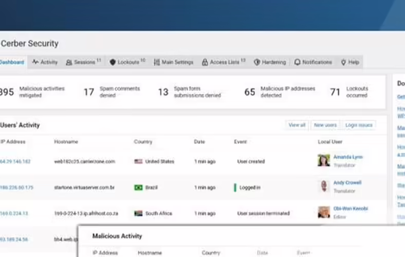Click the Malicious Activity panel heading
405x257 pixels.
tap(117, 236)
